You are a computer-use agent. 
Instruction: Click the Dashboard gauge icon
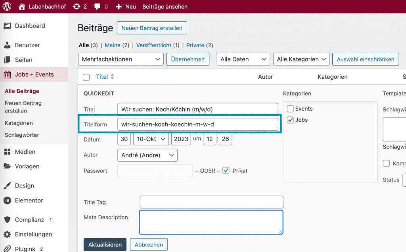[8, 26]
